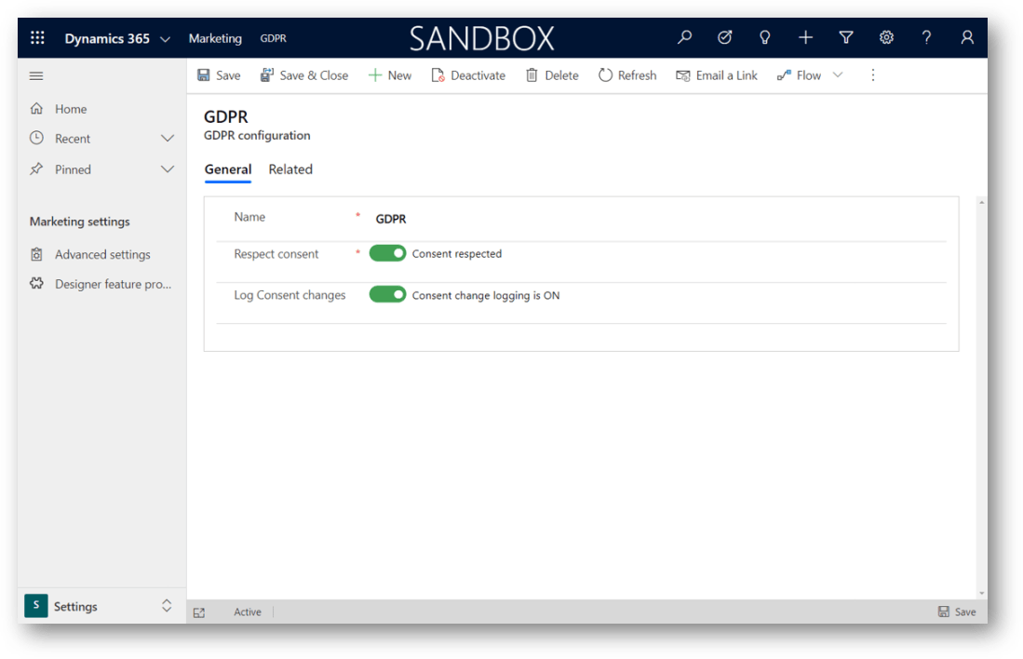The width and height of the screenshot is (1023, 659).
Task: Open the Flow dropdown arrow
Action: pyautogui.click(x=838, y=75)
